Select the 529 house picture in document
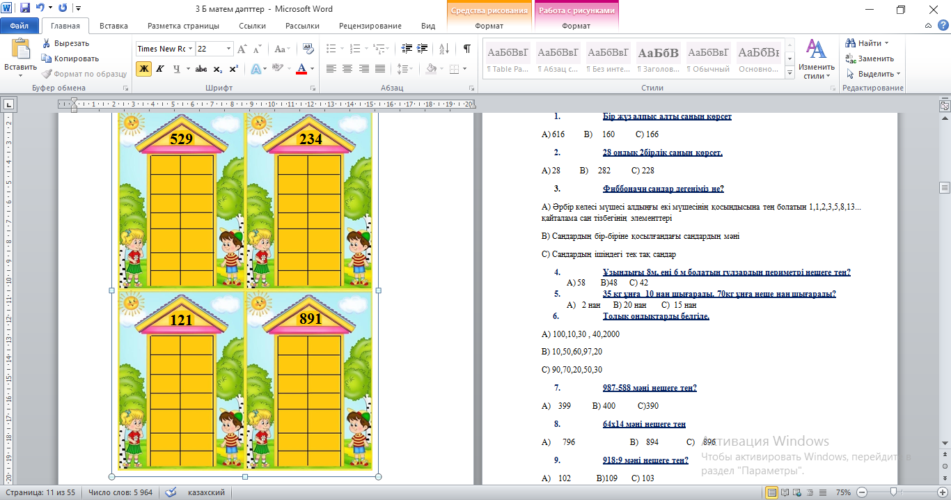The height and width of the screenshot is (500, 951). click(x=181, y=202)
